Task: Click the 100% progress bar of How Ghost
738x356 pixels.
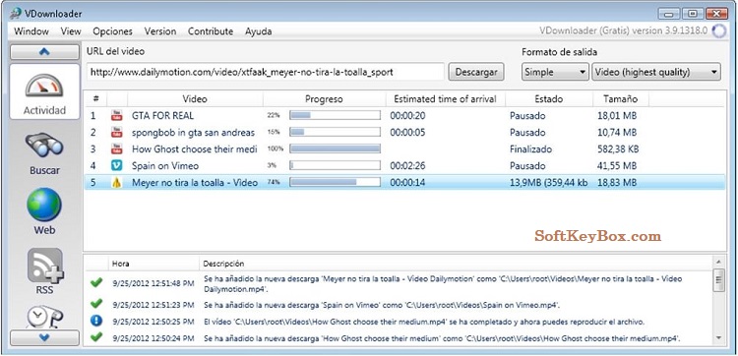Action: [335, 149]
